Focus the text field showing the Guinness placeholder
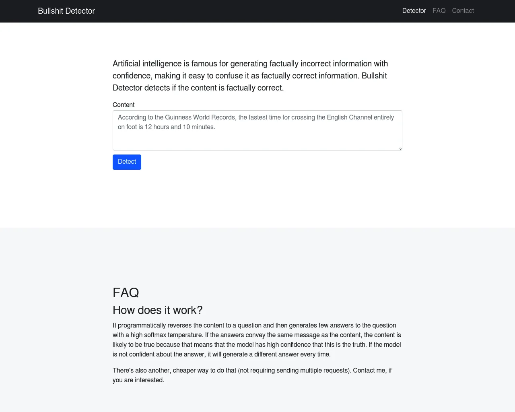515x412 pixels. coord(257,130)
